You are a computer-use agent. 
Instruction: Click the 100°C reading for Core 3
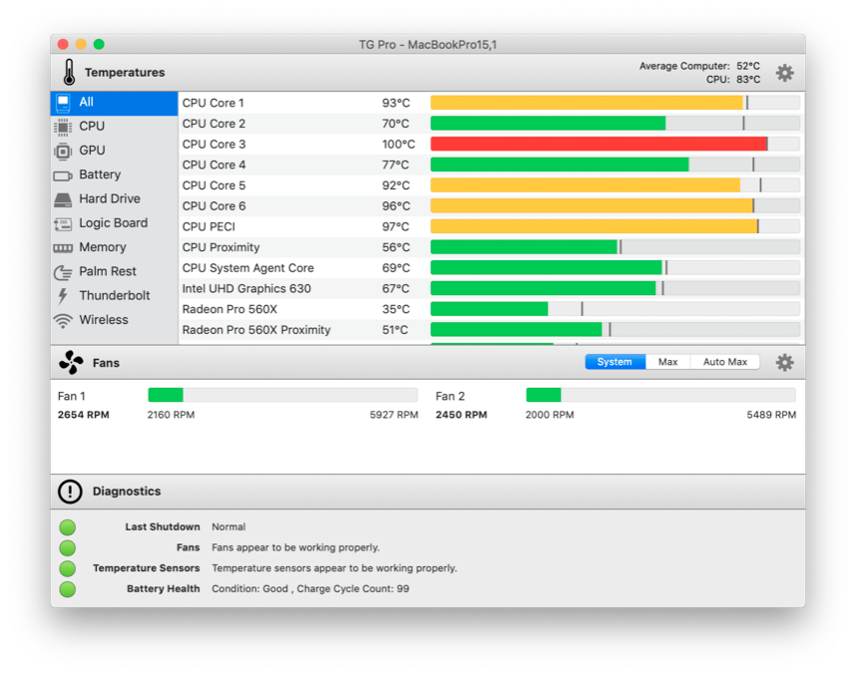[x=398, y=145]
